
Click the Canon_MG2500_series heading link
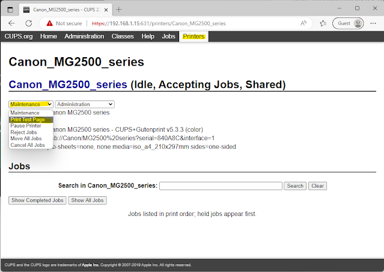coord(68,85)
